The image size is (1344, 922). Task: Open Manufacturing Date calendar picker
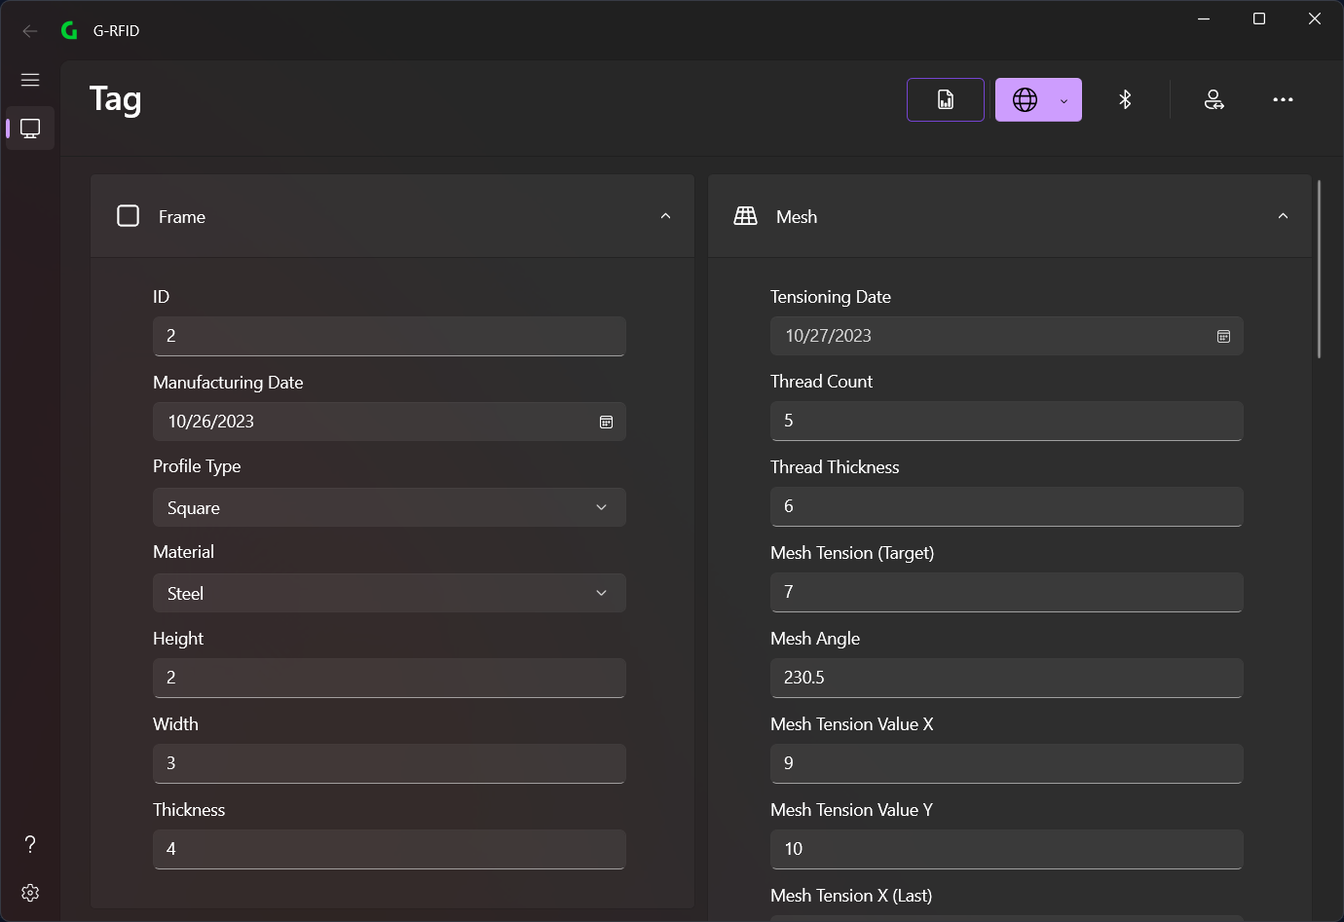coord(606,422)
